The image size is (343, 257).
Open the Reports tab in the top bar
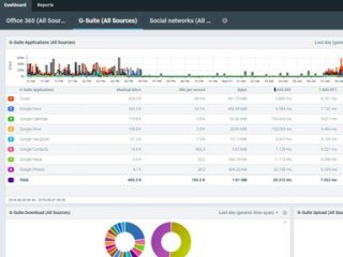[x=45, y=5]
